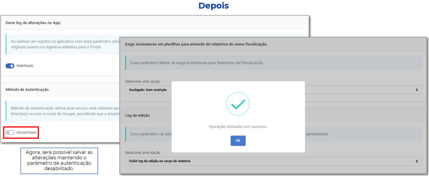Click the 'Habilitado' toggle label text
The width and height of the screenshot is (429, 176).
(25, 66)
